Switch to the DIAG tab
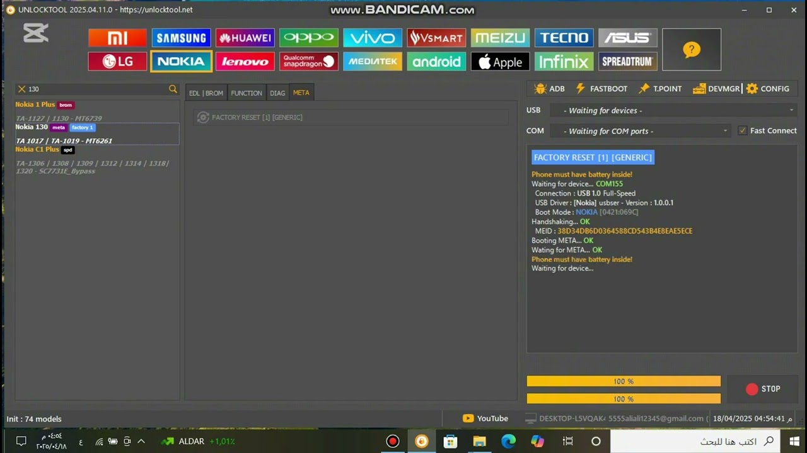The width and height of the screenshot is (807, 453). coord(277,93)
